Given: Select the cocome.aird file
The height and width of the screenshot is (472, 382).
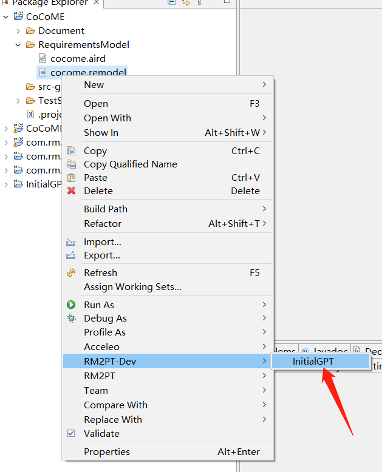Looking at the screenshot, I should coord(77,58).
